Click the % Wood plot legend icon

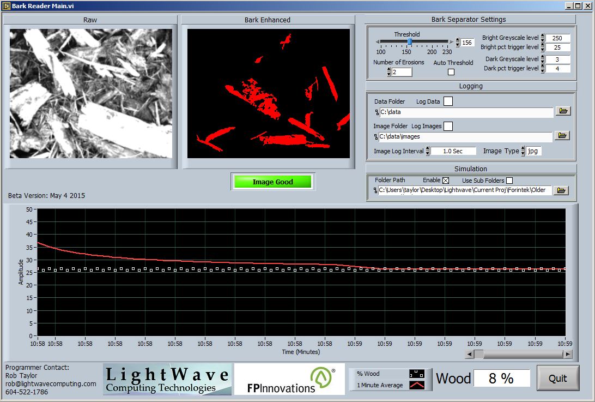416,374
